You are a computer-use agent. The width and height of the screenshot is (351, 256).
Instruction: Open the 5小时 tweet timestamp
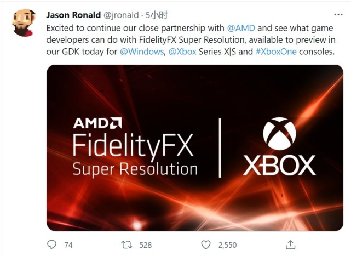point(157,15)
